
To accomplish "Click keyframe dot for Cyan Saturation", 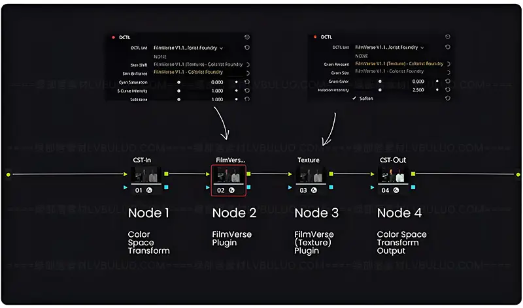I will click(237, 82).
